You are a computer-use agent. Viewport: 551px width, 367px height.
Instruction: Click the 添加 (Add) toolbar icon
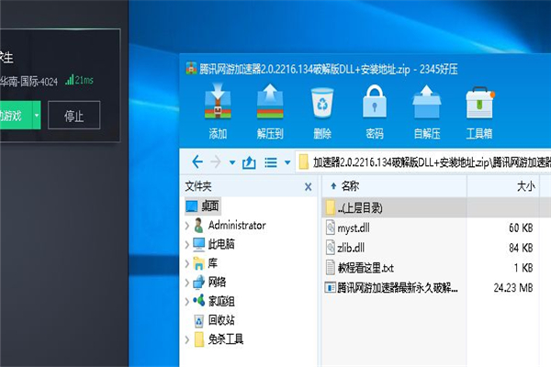pos(218,102)
